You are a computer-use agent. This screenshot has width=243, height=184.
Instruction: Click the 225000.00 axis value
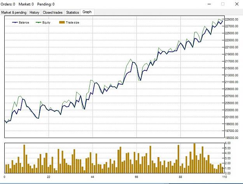(232, 33)
